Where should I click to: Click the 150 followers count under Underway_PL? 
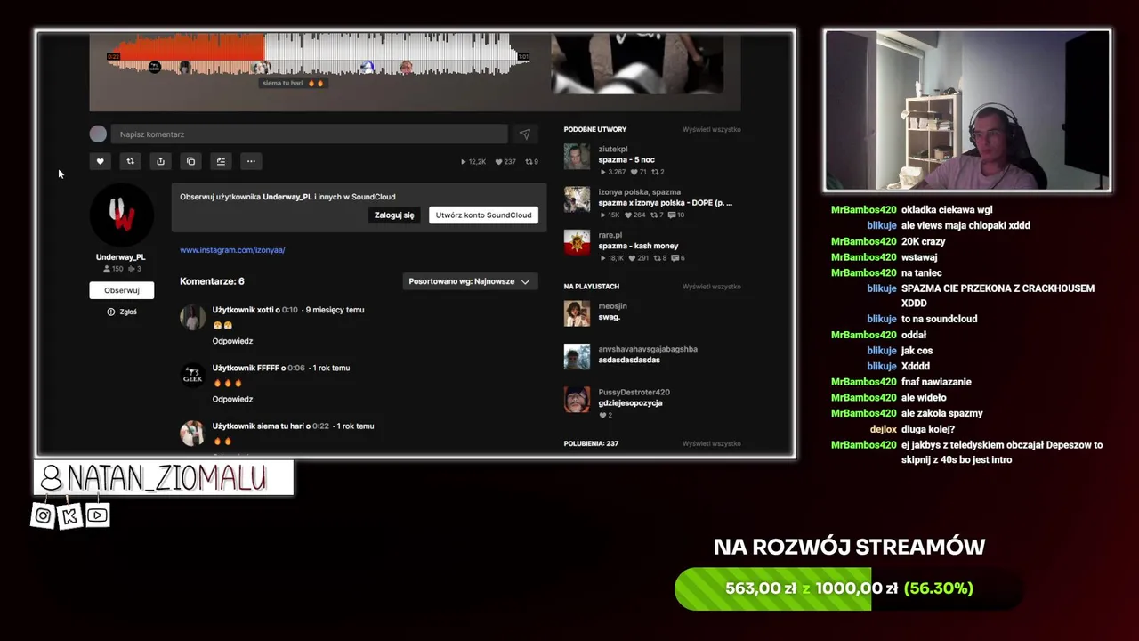click(114, 269)
